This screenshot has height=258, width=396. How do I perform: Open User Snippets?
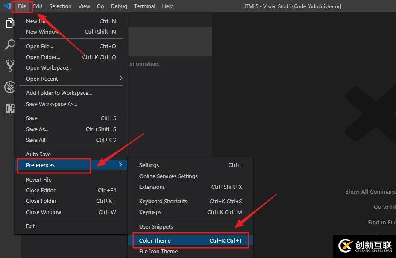[155, 226]
